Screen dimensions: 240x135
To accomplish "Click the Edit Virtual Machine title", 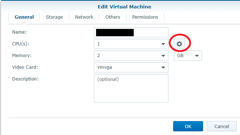I will click(125, 7).
